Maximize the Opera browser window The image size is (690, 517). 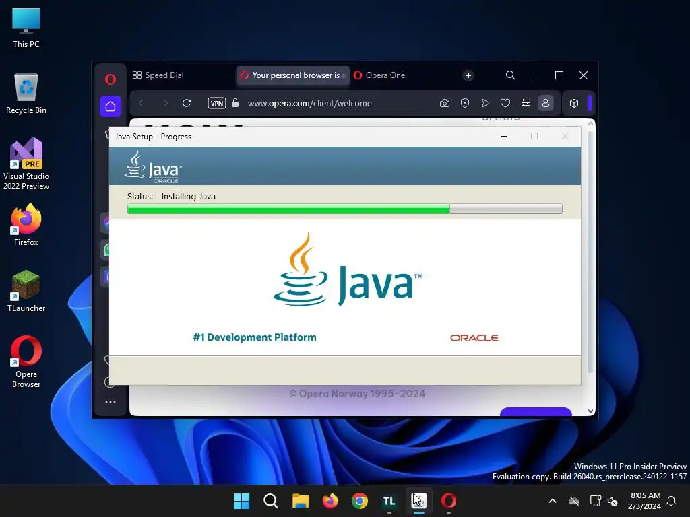(x=559, y=75)
